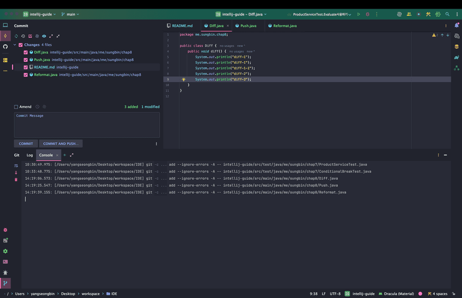
Task: Click the Clear console trash icon
Action: pos(16,179)
